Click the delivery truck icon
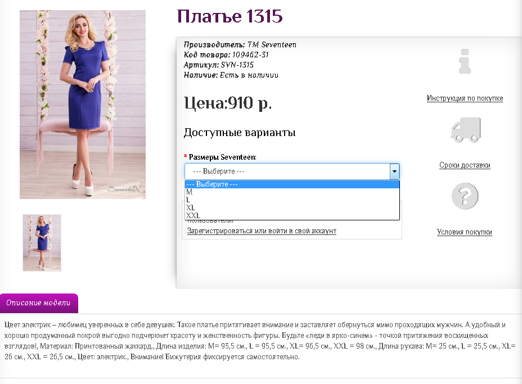The image size is (522, 384). (465, 129)
